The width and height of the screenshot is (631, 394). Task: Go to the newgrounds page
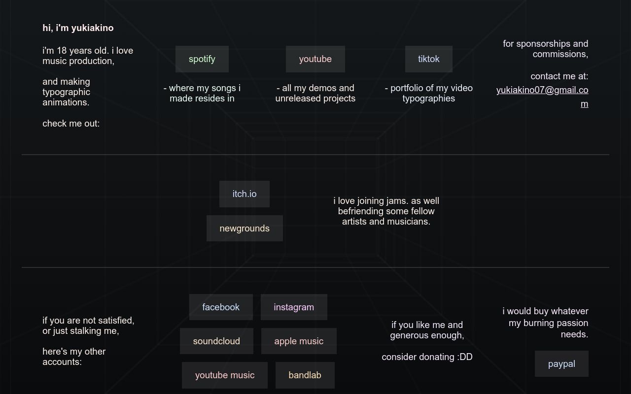pos(245,229)
